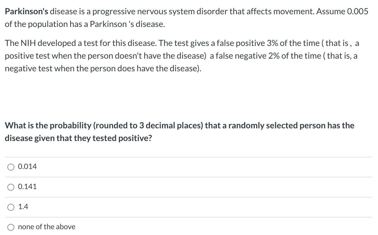Click the 'none of the above' label text

(x=47, y=227)
